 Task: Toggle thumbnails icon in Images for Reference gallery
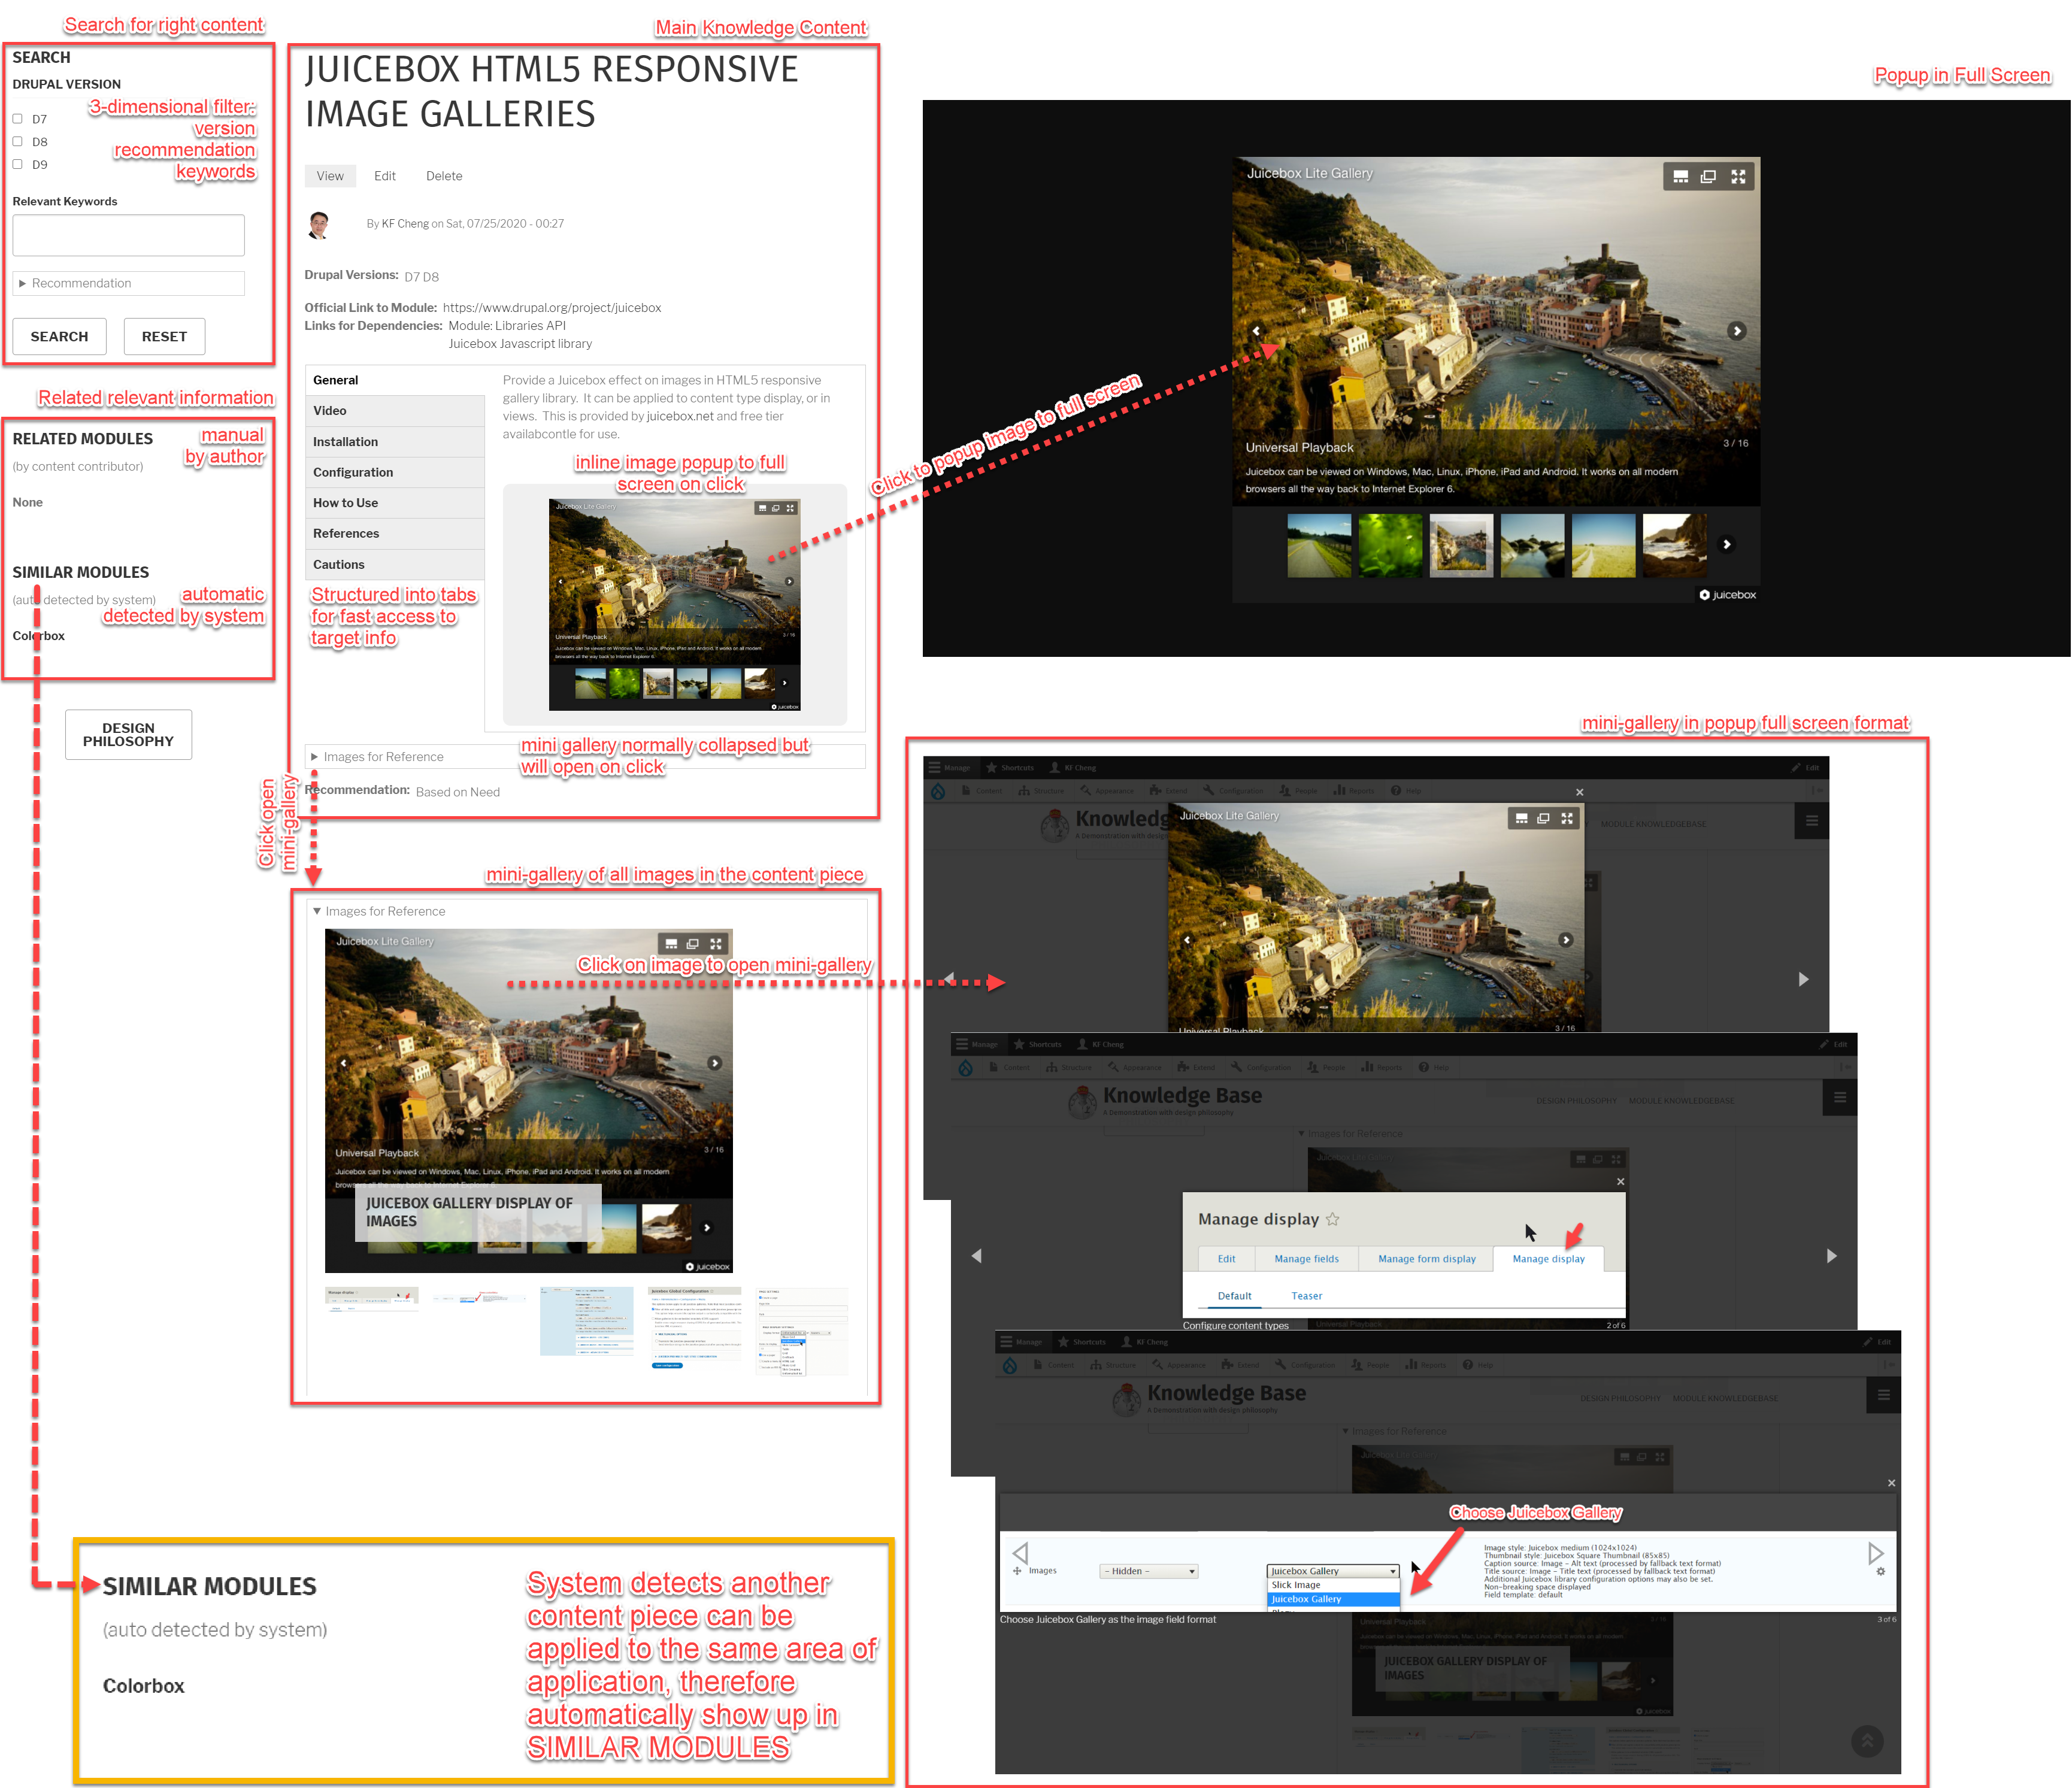[671, 944]
